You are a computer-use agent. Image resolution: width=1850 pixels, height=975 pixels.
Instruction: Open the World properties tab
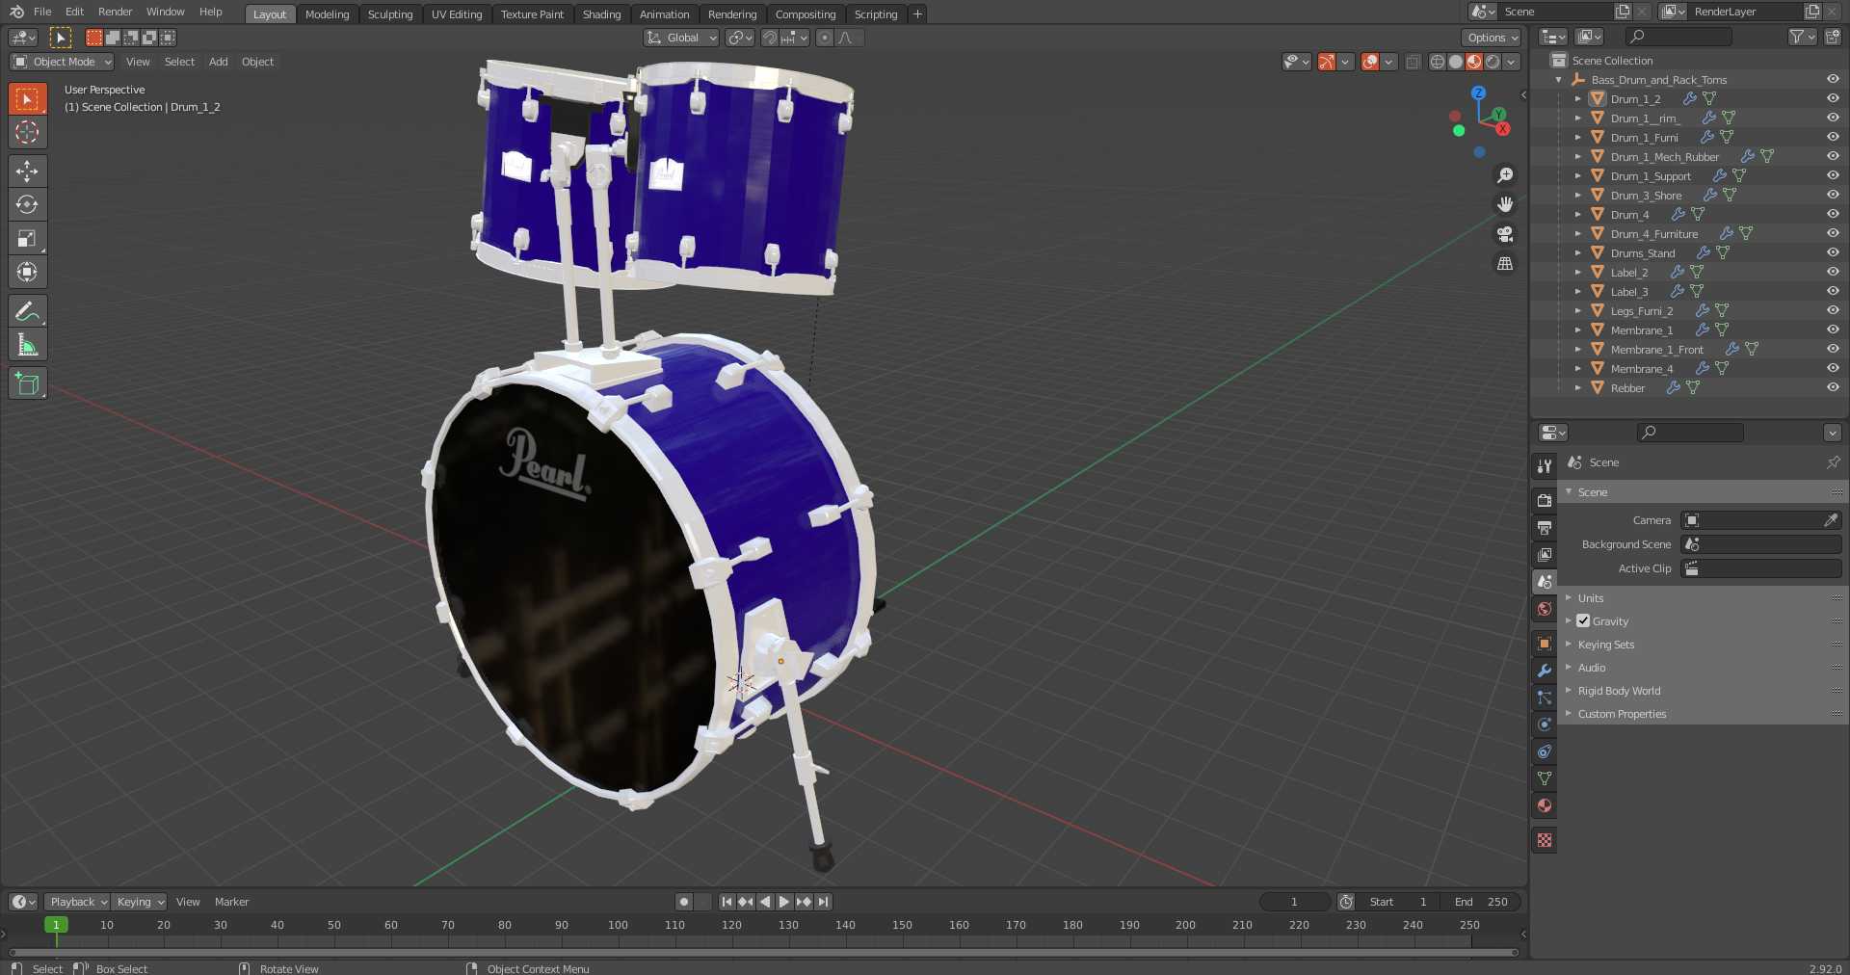[x=1545, y=609]
